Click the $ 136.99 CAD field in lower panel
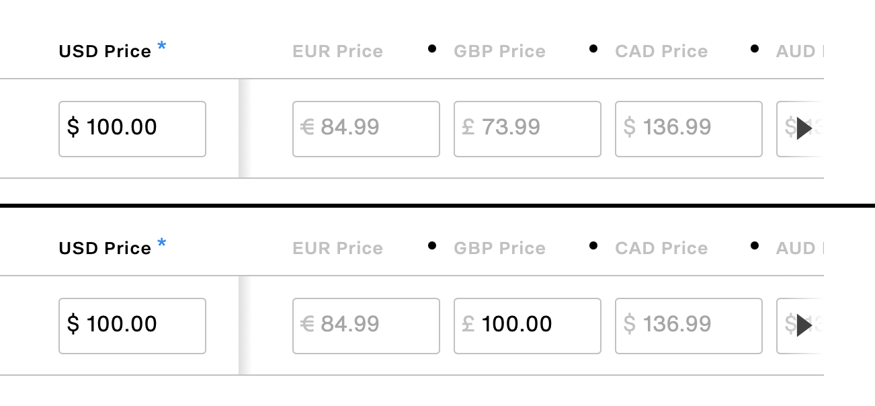The height and width of the screenshot is (406, 875). [688, 326]
